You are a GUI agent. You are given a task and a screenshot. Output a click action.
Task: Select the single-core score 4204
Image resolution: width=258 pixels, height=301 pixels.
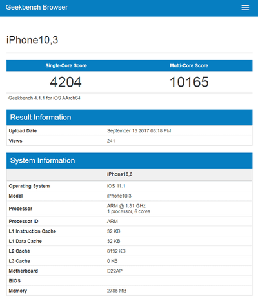tap(66, 82)
